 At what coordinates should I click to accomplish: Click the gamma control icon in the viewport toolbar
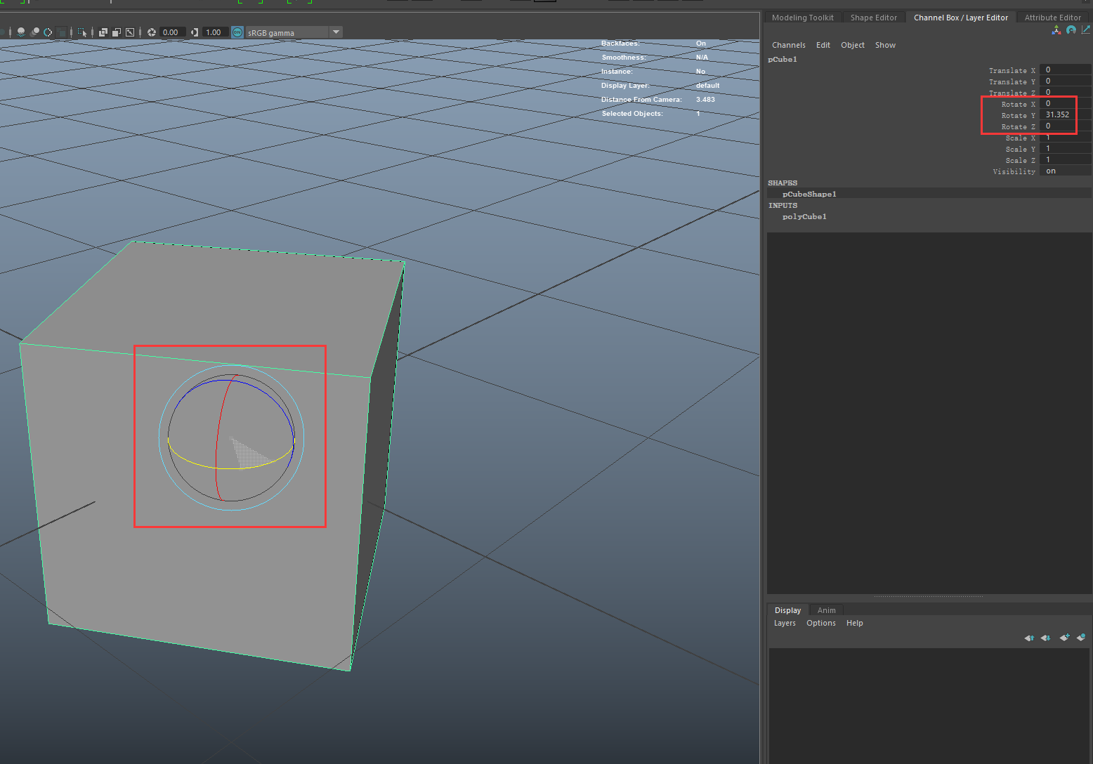click(x=195, y=32)
